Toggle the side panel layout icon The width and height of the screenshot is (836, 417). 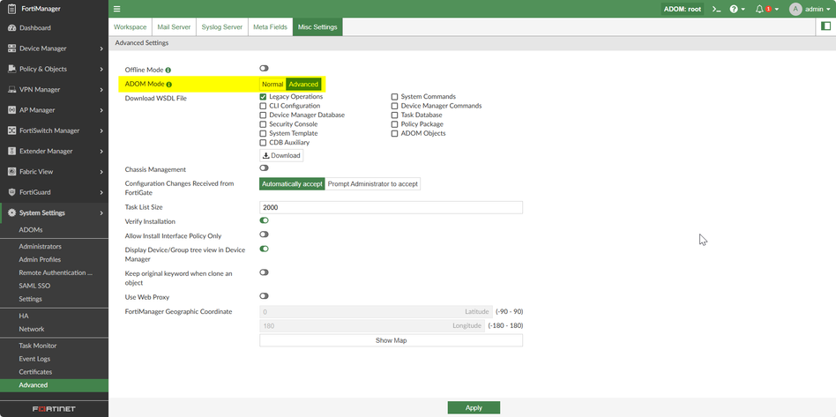pos(826,26)
